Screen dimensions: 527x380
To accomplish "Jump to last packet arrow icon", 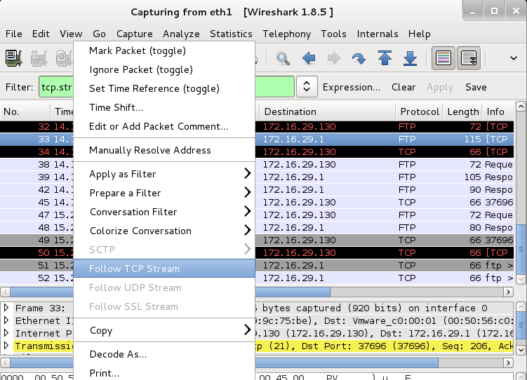I will click(410, 58).
